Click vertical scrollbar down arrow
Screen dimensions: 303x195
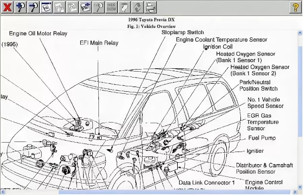point(300,187)
